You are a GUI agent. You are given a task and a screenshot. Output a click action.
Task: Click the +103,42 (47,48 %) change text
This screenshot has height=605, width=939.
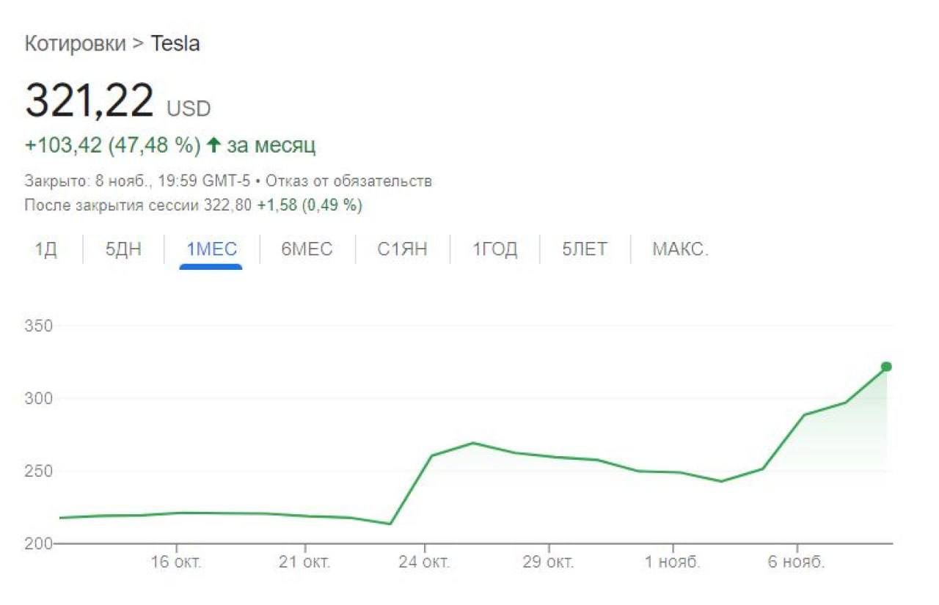(x=113, y=145)
